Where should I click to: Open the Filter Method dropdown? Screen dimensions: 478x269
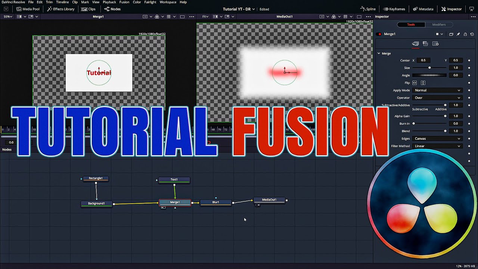tap(437, 146)
